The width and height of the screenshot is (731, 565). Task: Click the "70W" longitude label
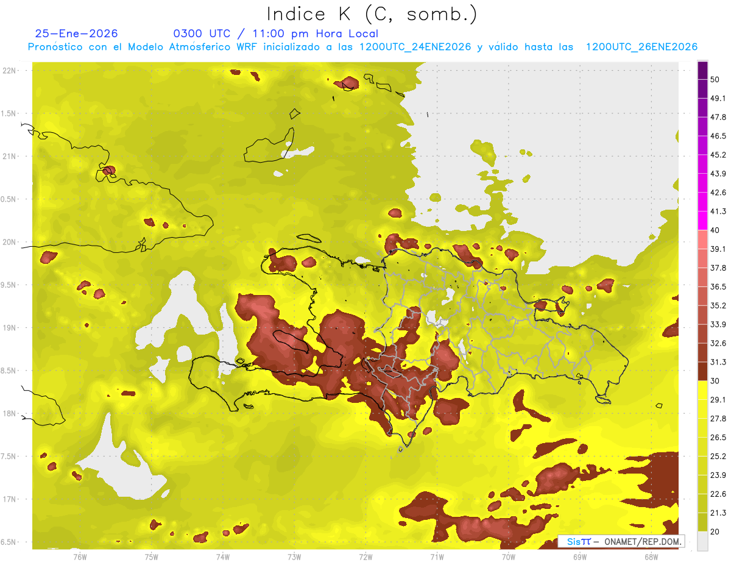click(x=508, y=557)
